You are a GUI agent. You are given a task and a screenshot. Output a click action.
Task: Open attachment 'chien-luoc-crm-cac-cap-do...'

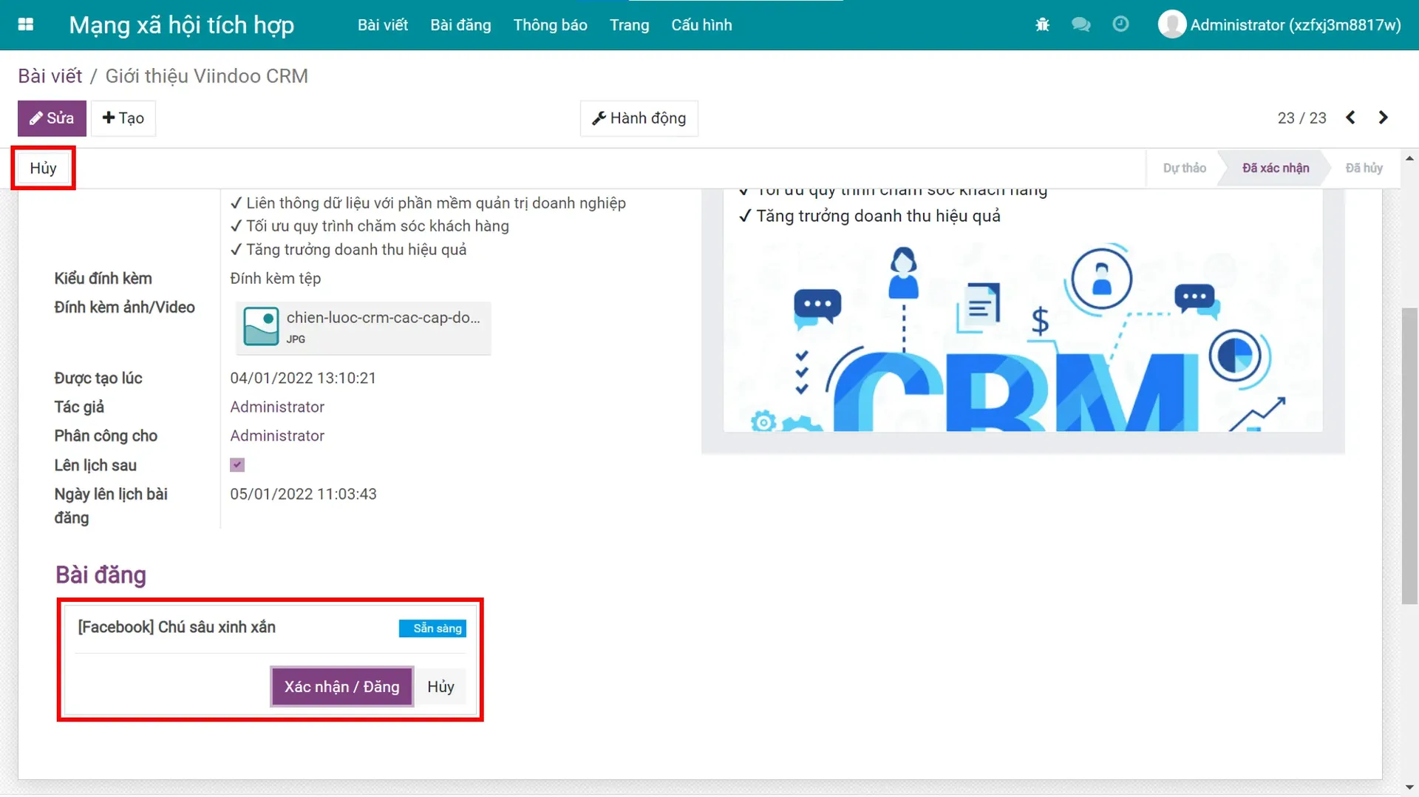363,328
